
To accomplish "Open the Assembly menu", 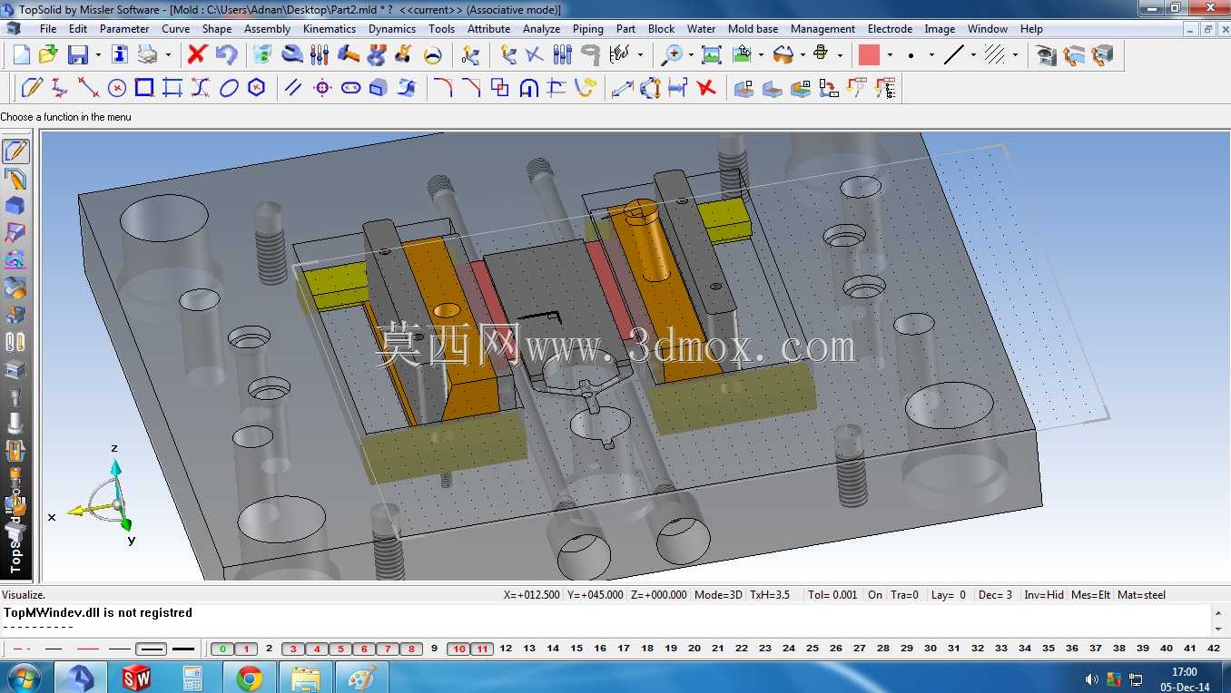I will (267, 29).
